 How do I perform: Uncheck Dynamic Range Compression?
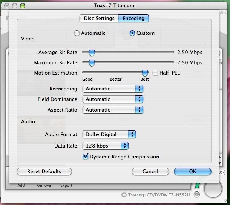(86, 157)
